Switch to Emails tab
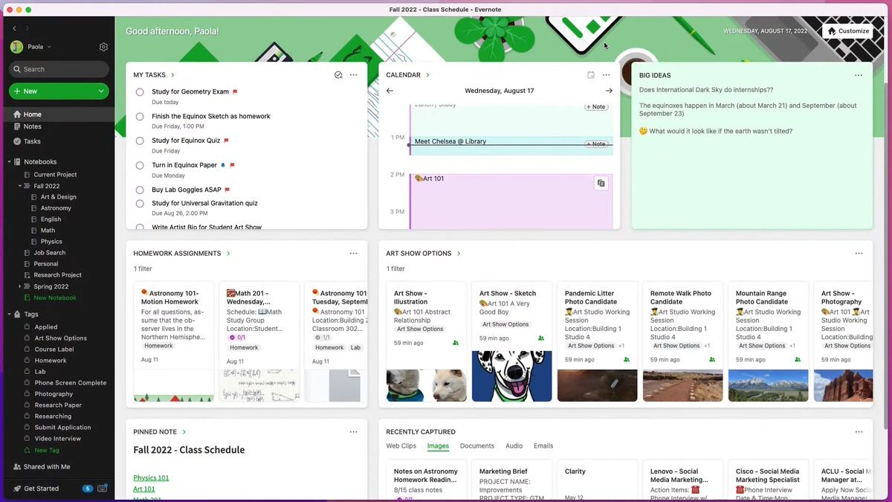Screen dimensions: 892x502 click(x=543, y=446)
